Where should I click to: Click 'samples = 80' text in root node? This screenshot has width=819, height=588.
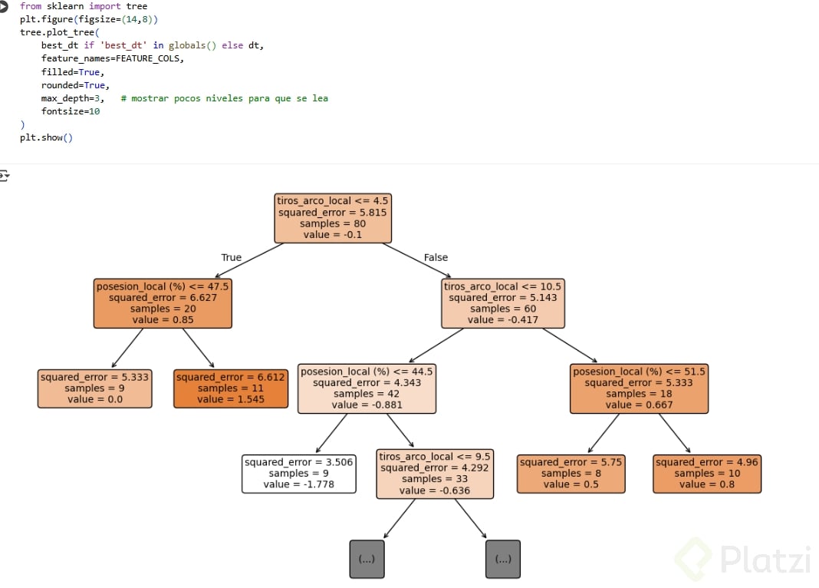tap(333, 223)
